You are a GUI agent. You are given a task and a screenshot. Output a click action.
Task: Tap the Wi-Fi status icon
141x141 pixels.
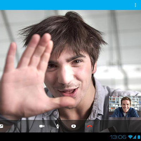point(130,137)
